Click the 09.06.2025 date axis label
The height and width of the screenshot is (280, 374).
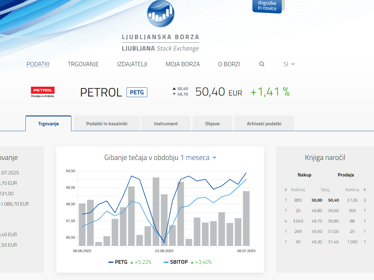pyautogui.click(x=82, y=251)
